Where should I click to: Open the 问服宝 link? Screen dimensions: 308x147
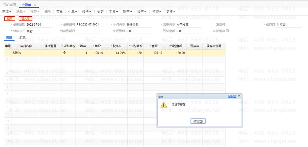click(x=232, y=96)
